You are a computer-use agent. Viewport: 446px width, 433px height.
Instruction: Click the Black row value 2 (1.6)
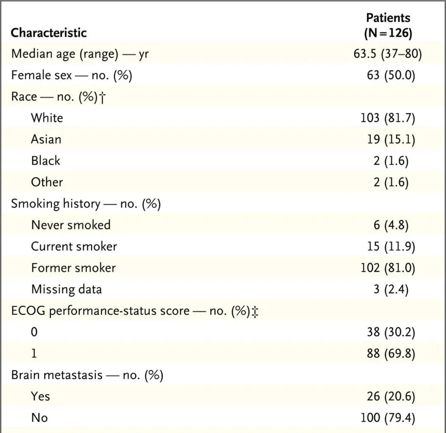(x=391, y=161)
